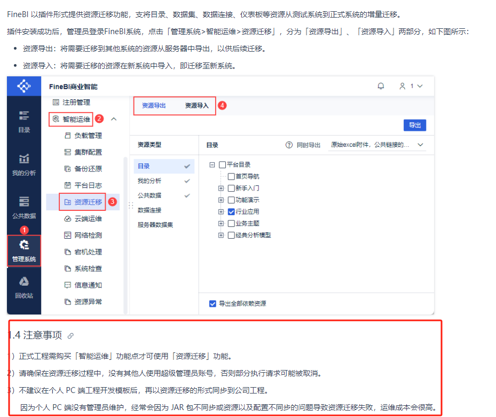This screenshot has width=496, height=417.
Task: Click the user account icon
Action: point(402,86)
